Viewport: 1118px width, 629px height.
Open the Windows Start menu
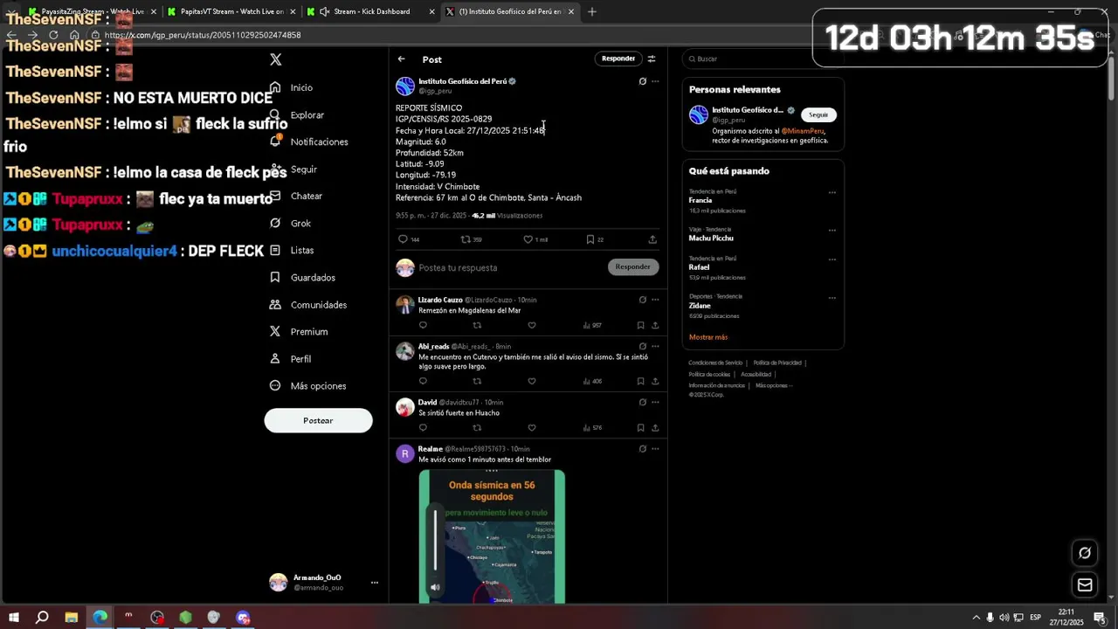point(14,617)
